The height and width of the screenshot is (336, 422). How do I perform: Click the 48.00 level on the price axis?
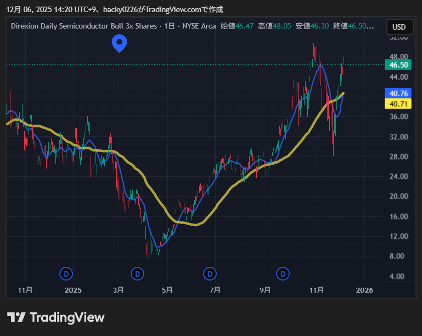[398, 57]
